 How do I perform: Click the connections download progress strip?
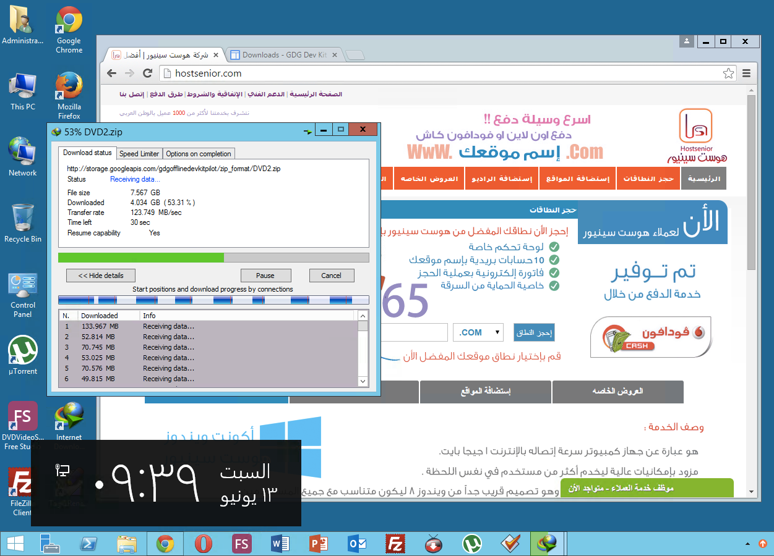[x=213, y=300]
